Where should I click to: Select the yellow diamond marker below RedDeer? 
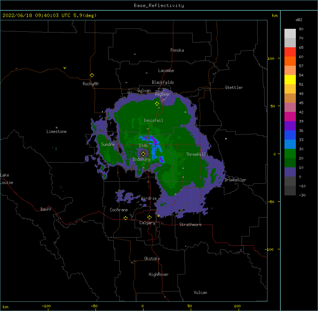click(x=157, y=104)
